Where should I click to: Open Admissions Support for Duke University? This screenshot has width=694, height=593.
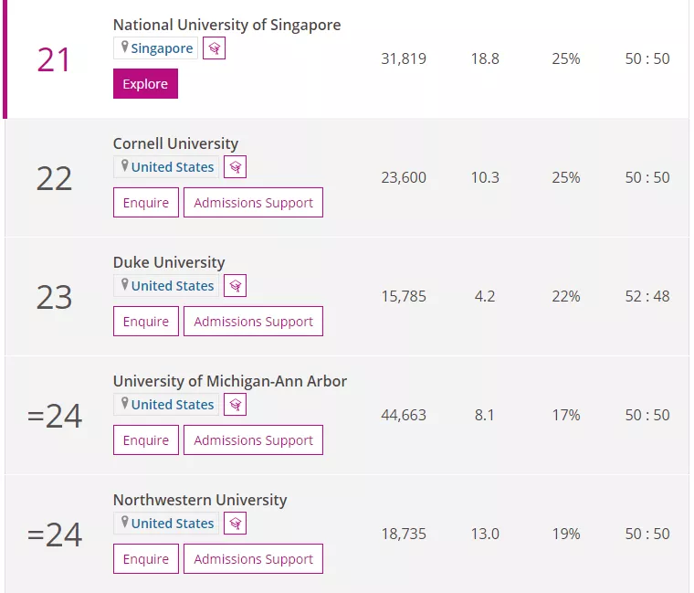(x=253, y=322)
